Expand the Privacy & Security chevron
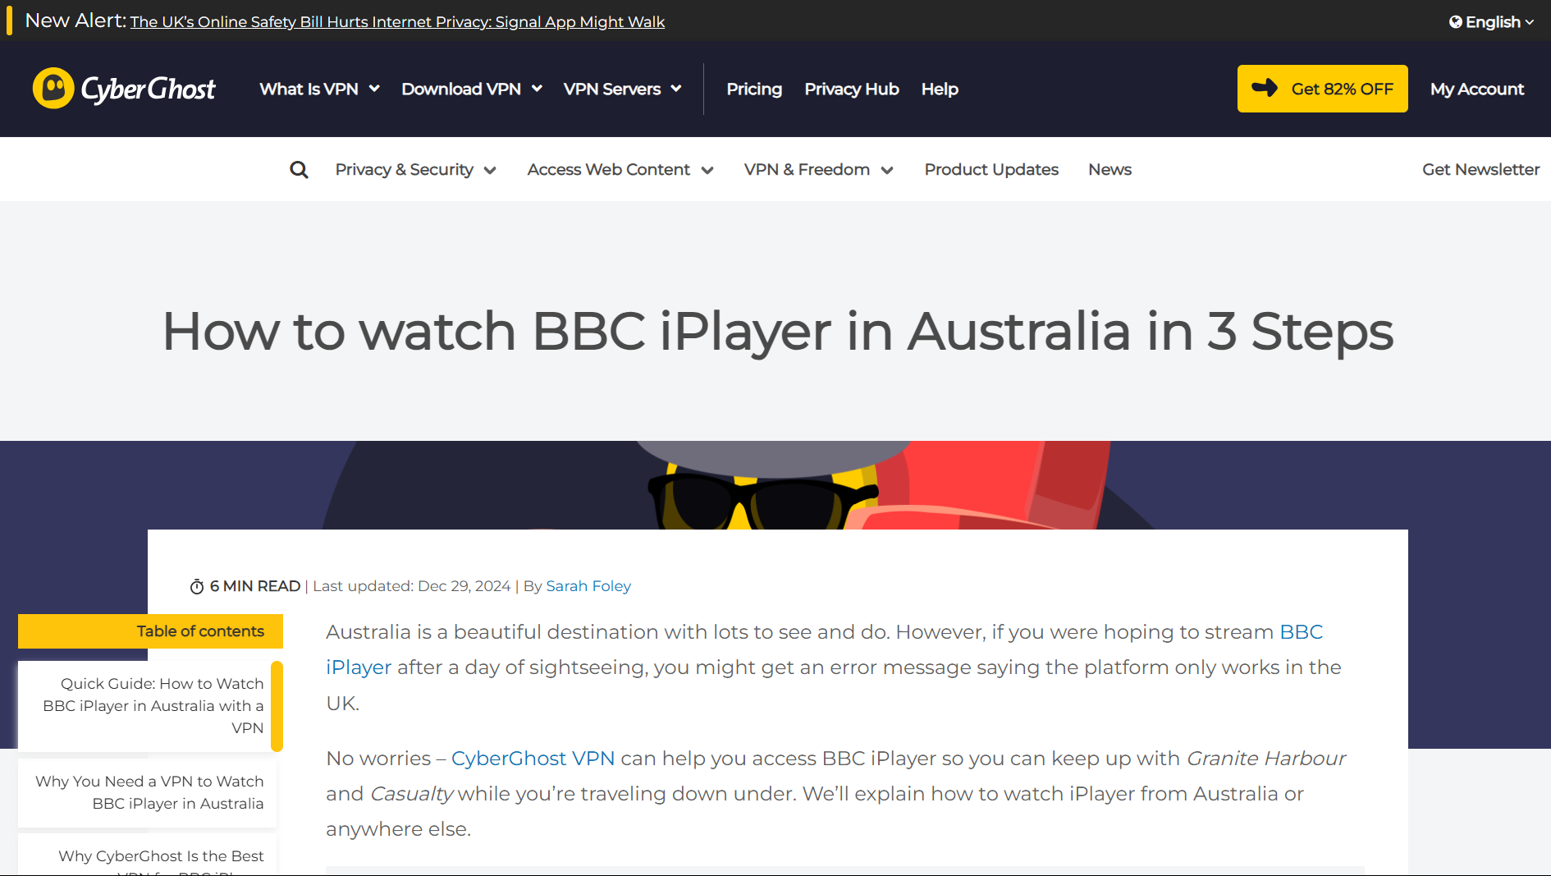This screenshot has height=876, width=1551. tap(490, 171)
